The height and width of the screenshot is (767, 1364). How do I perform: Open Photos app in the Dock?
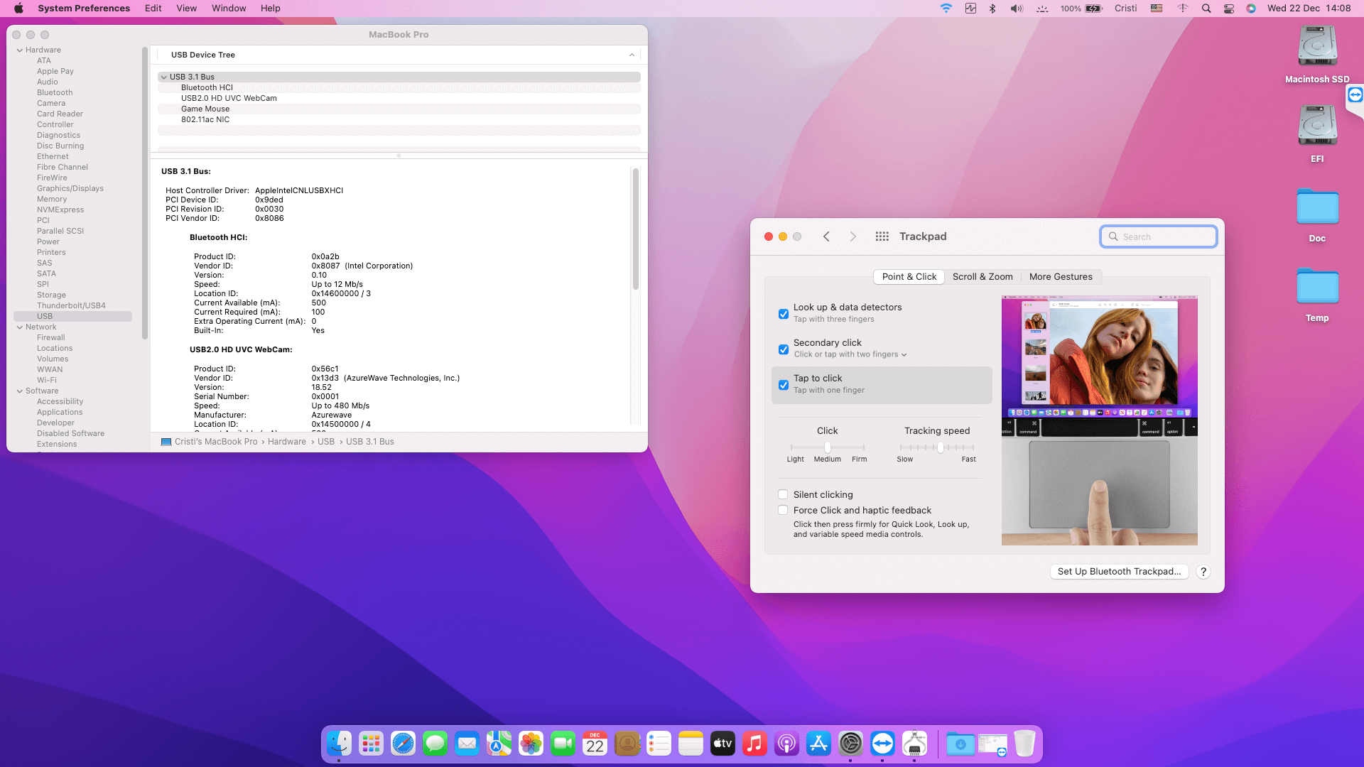point(531,744)
